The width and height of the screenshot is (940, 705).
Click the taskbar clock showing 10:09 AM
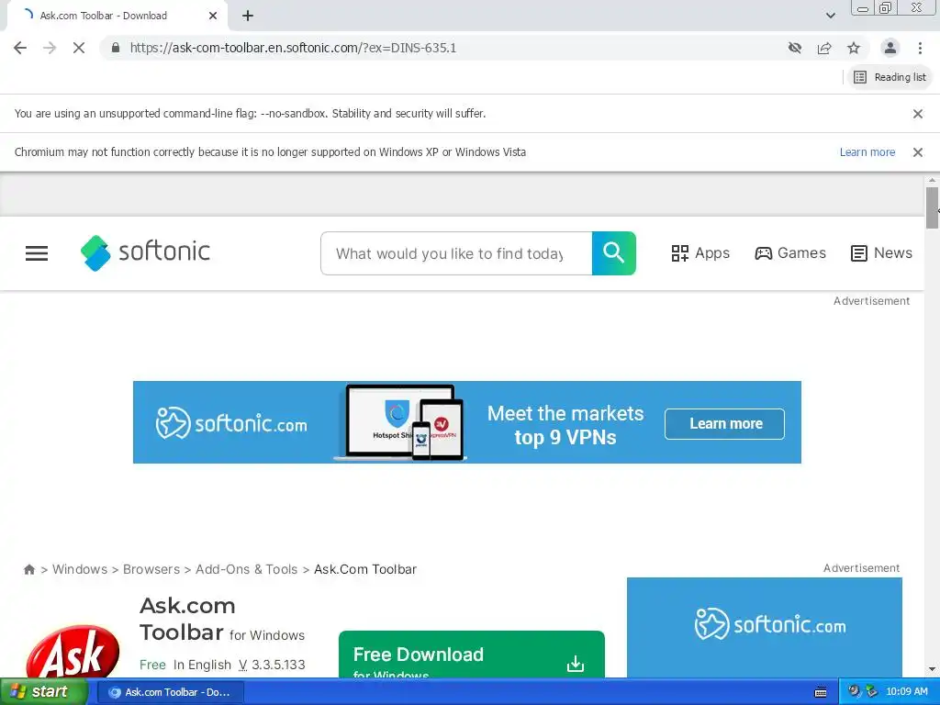[x=906, y=692]
